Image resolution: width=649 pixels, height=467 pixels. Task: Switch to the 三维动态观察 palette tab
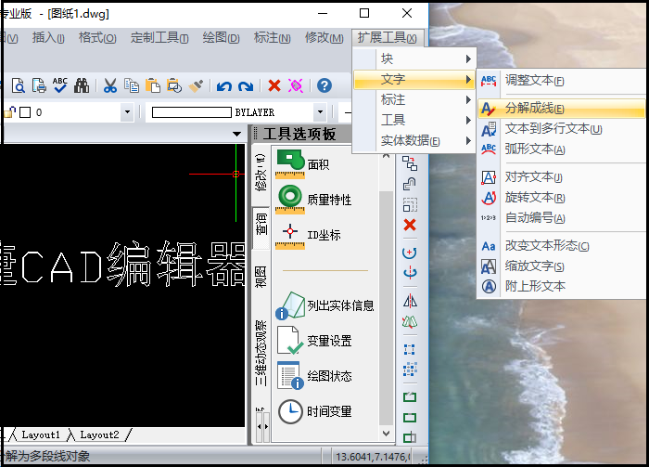click(x=261, y=353)
